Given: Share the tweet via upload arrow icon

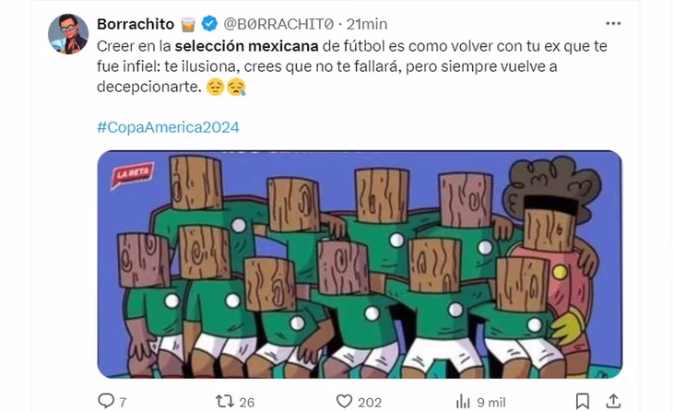Looking at the screenshot, I should pos(613,401).
